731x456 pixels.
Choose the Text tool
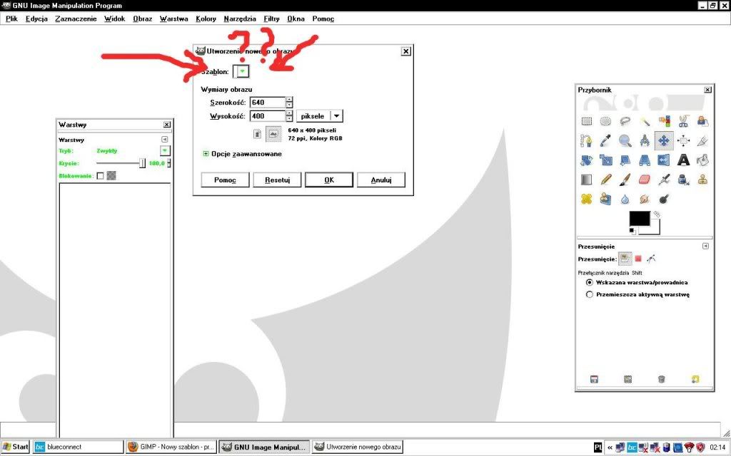coord(683,160)
